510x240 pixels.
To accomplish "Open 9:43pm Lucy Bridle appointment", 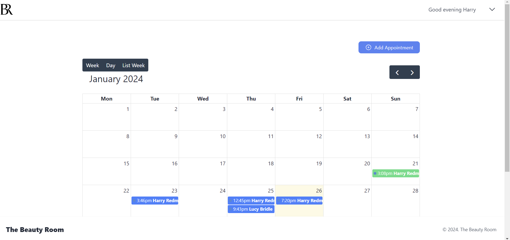I will (x=251, y=209).
